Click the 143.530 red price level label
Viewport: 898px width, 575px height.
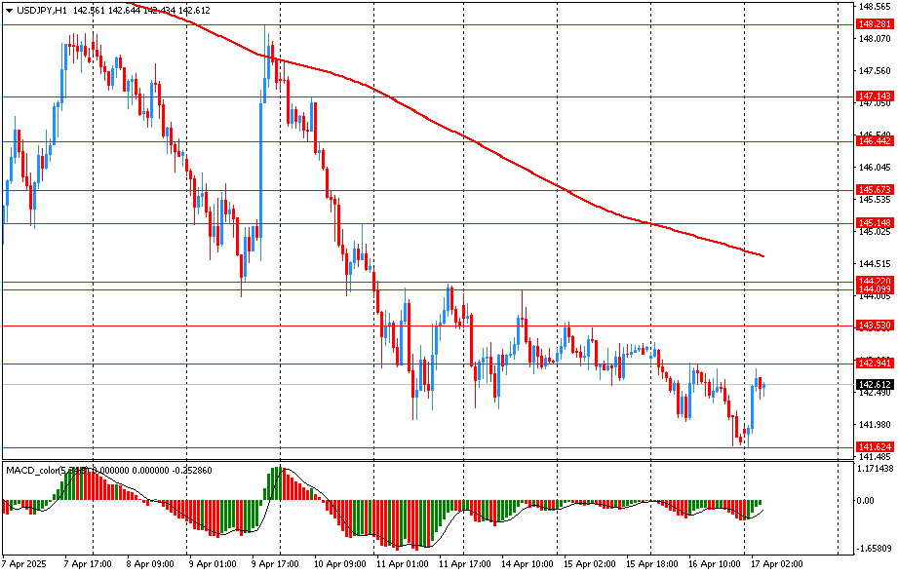pyautogui.click(x=874, y=326)
